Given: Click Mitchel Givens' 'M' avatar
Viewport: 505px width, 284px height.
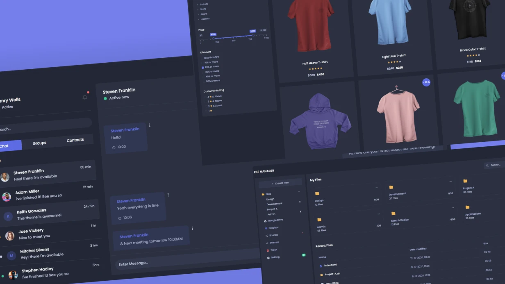Looking at the screenshot, I should pyautogui.click(x=11, y=255).
